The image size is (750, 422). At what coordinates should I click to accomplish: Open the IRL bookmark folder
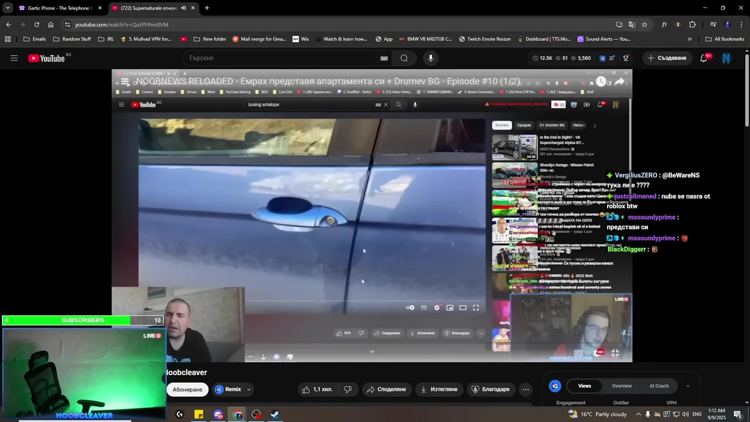tap(106, 39)
